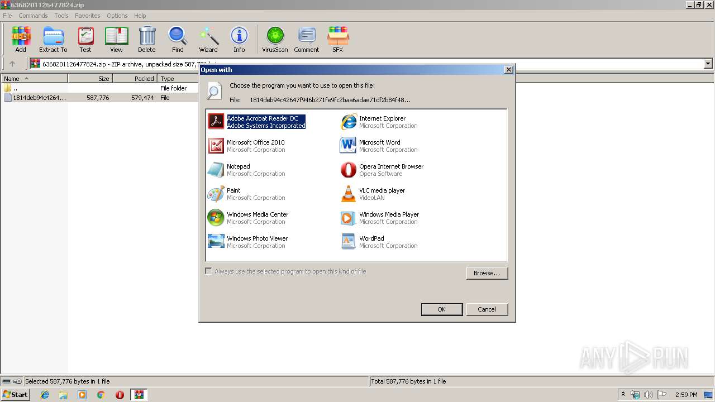The width and height of the screenshot is (715, 402).
Task: Click the Delete trash can icon
Action: (147, 39)
